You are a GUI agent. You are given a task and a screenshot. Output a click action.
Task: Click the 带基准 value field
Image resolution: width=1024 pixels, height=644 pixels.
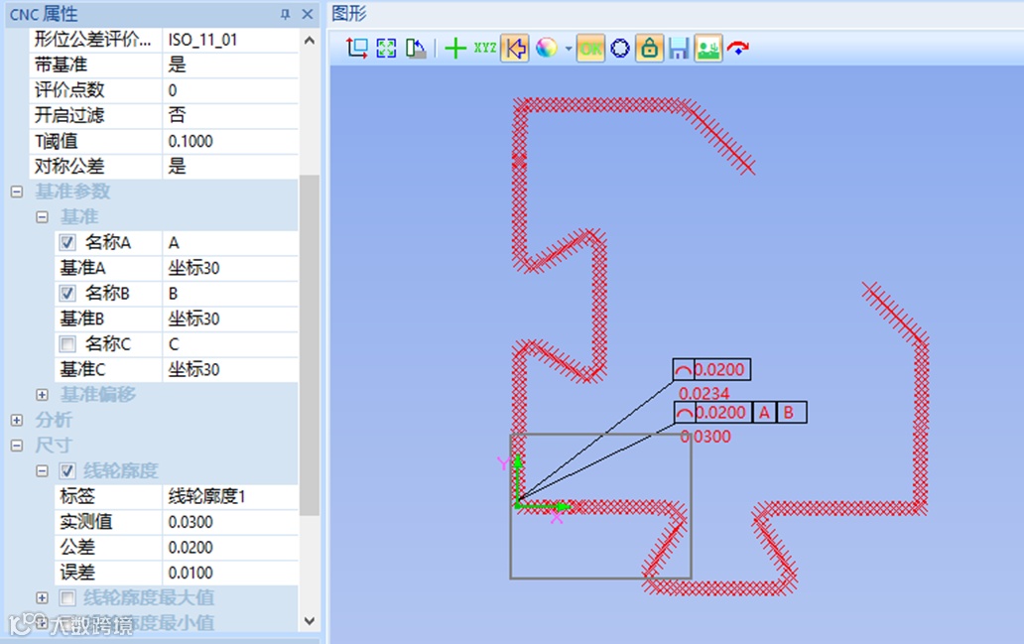coord(230,64)
